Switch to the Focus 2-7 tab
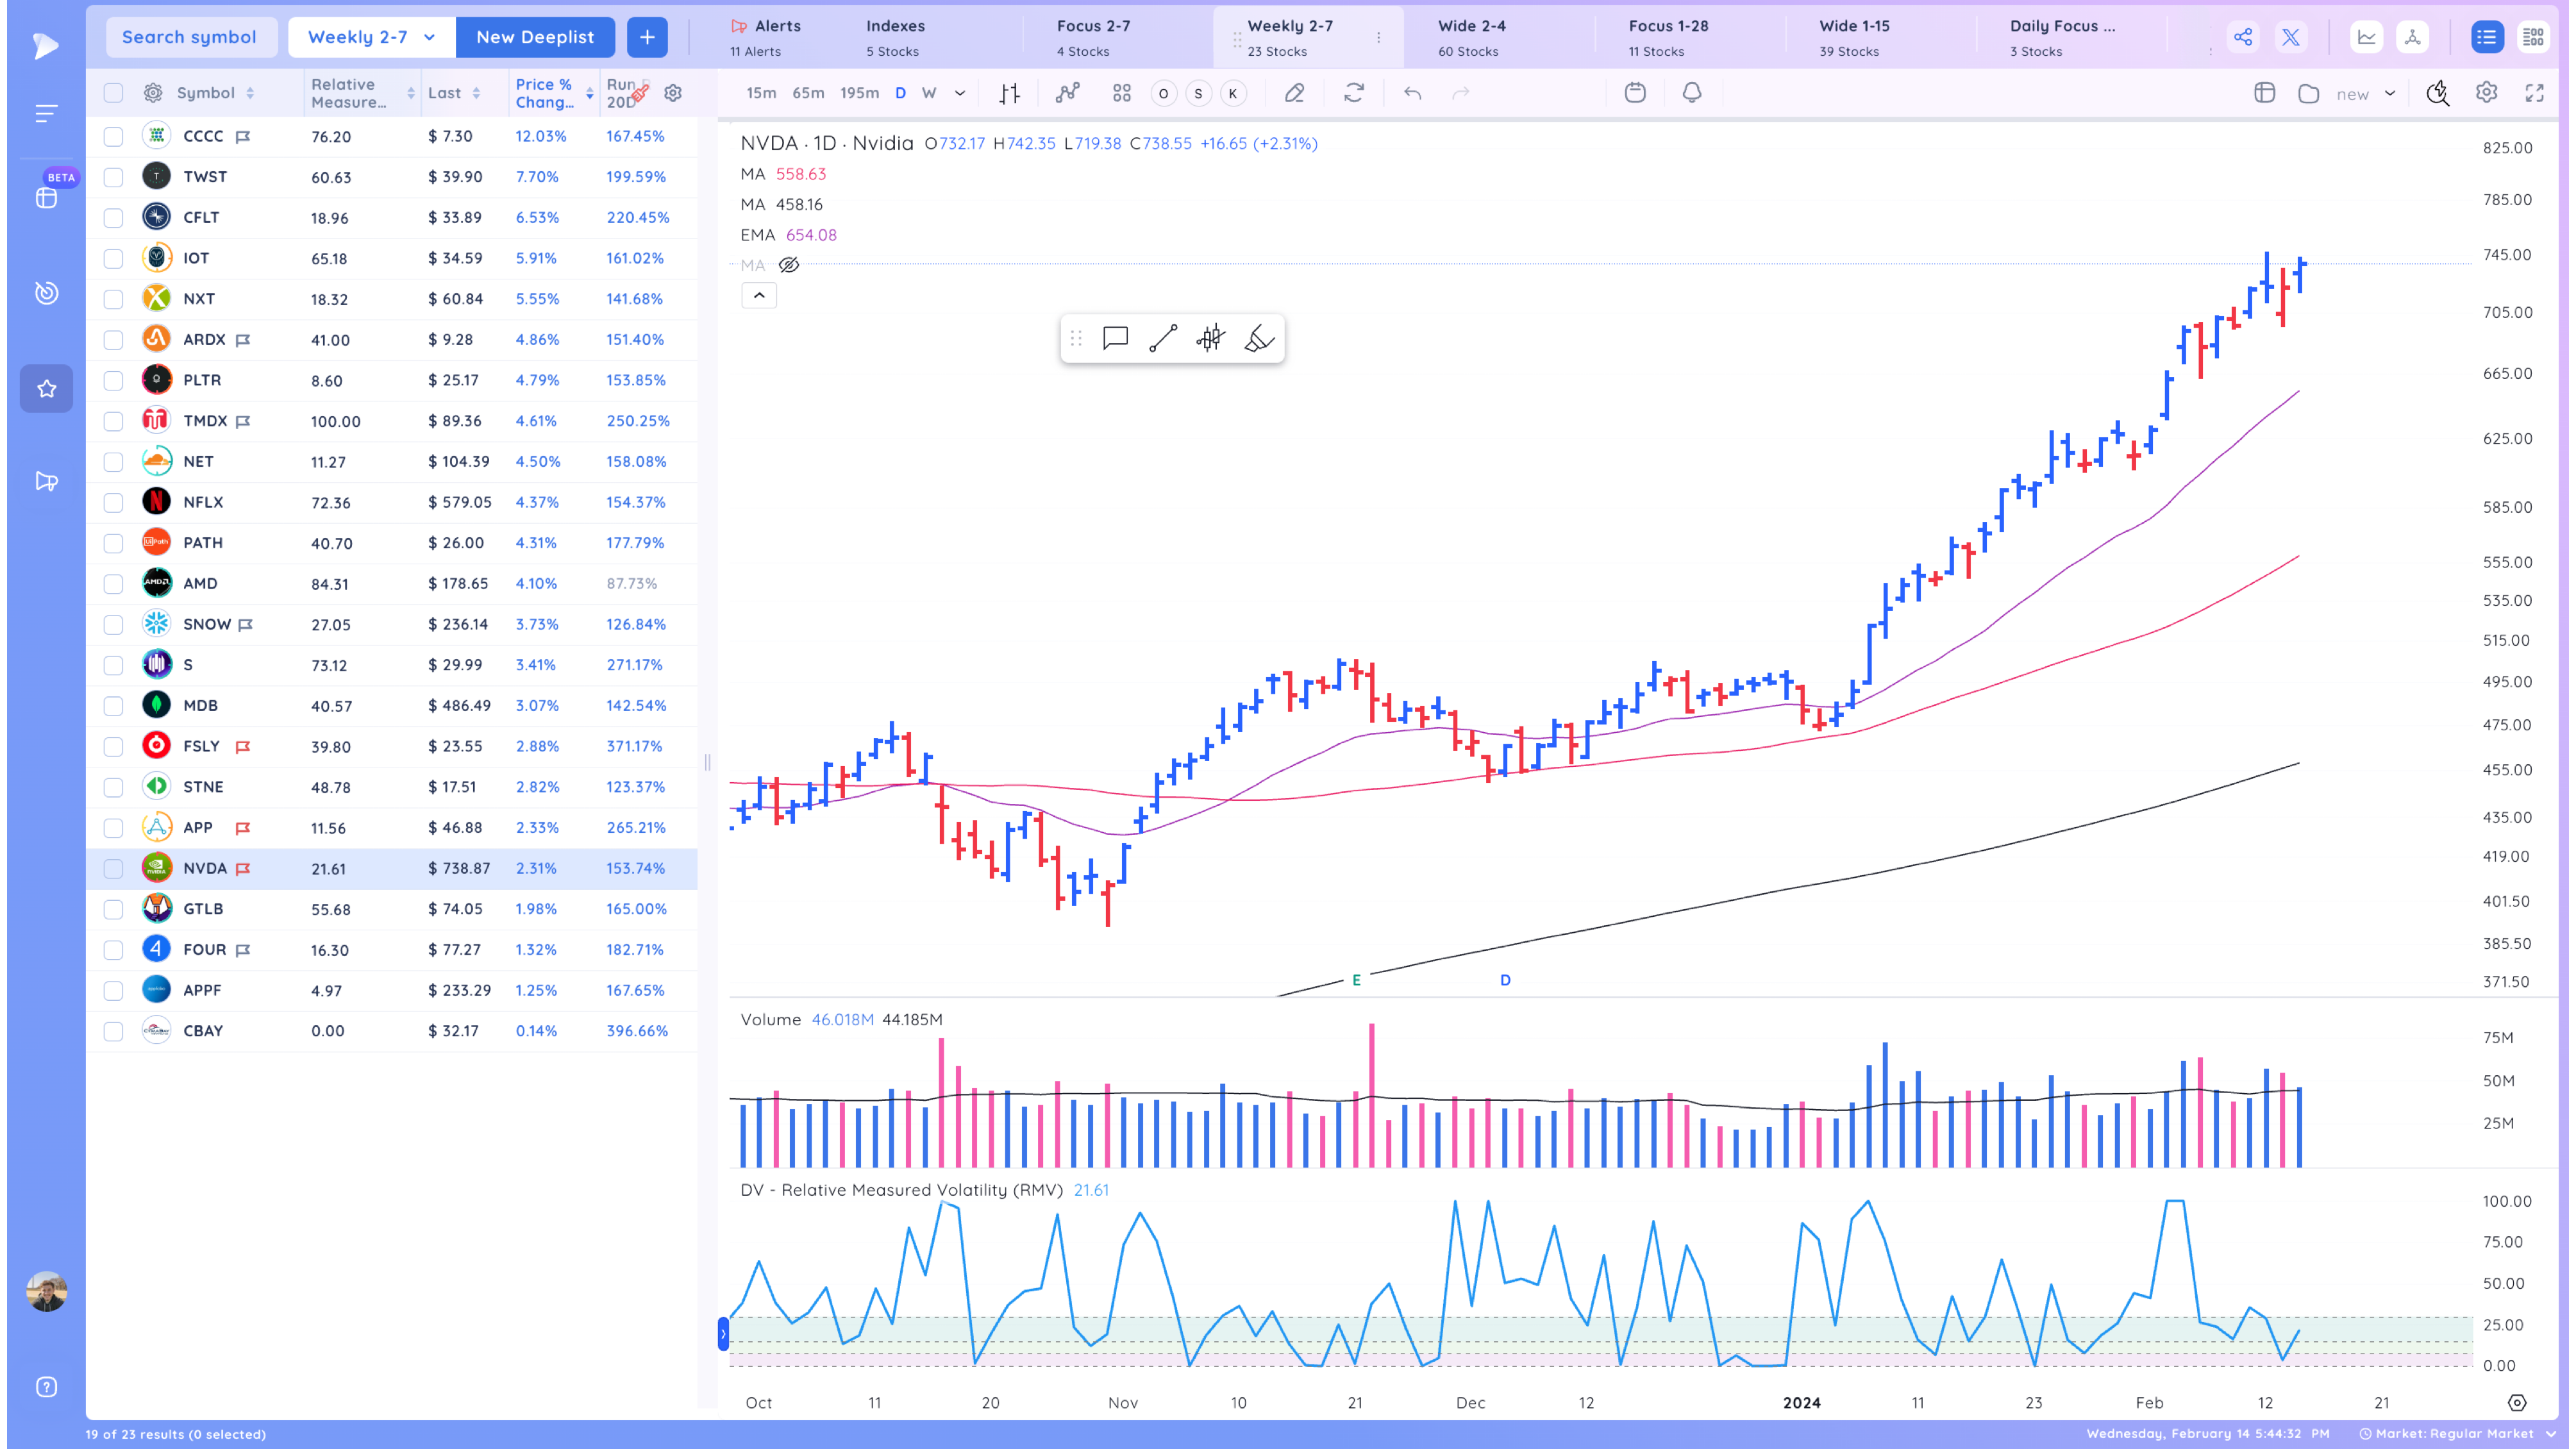The height and width of the screenshot is (1449, 2576). (x=1093, y=37)
